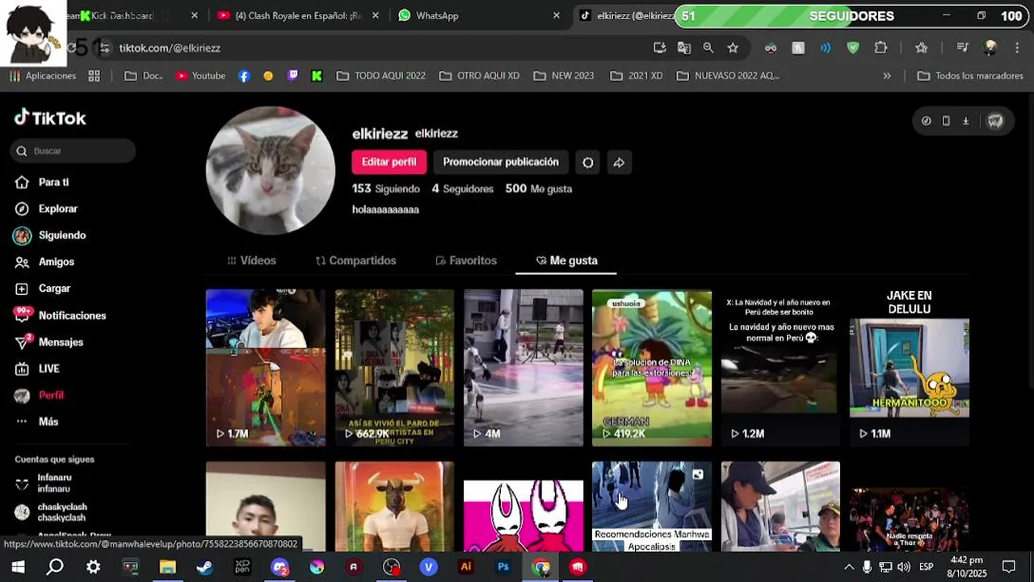Expand hidden bookmarks chevron
This screenshot has height=582, width=1034.
(x=887, y=76)
